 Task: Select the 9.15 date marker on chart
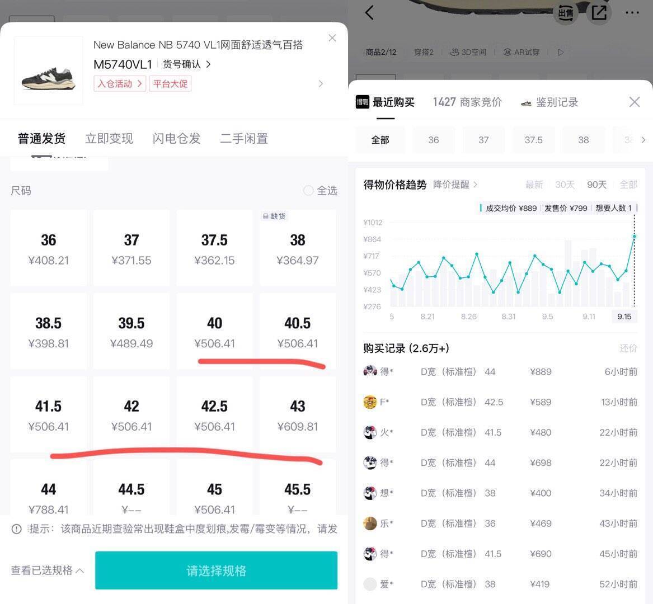pyautogui.click(x=624, y=317)
